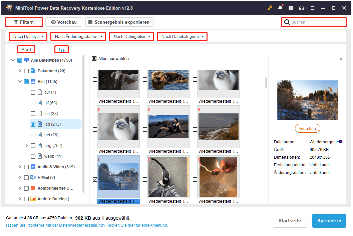
Task: Open the hamburger menu in title bar
Action: point(312,8)
